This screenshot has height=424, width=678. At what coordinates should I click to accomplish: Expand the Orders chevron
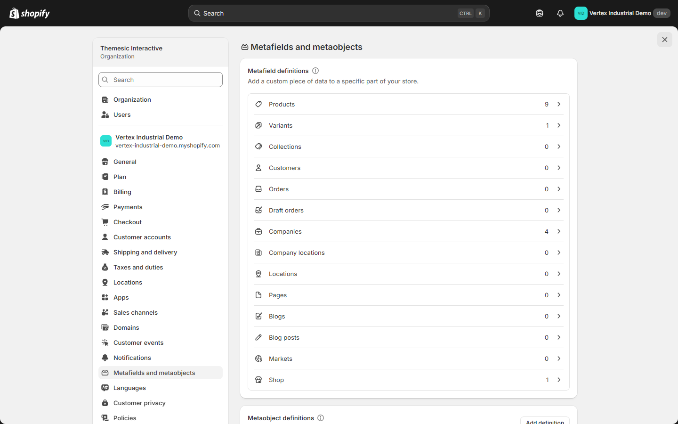559,189
